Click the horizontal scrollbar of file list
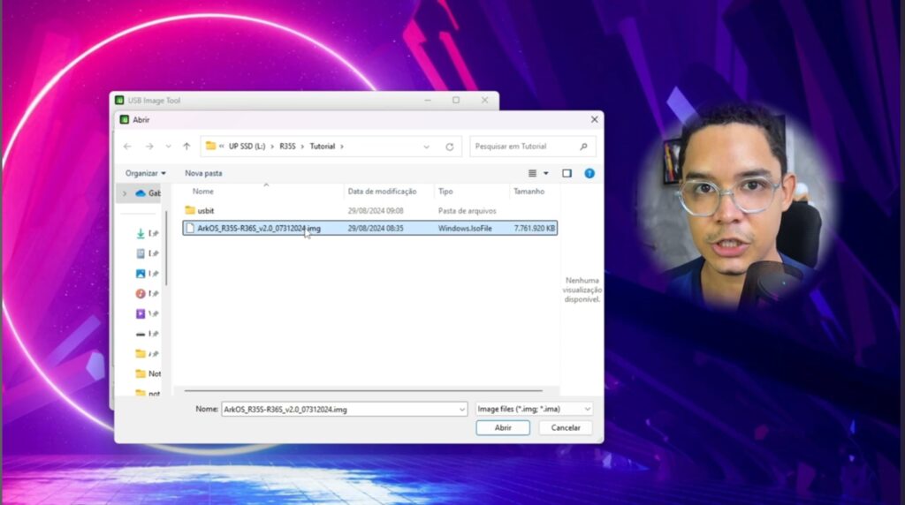This screenshot has height=505, width=905. [x=363, y=391]
